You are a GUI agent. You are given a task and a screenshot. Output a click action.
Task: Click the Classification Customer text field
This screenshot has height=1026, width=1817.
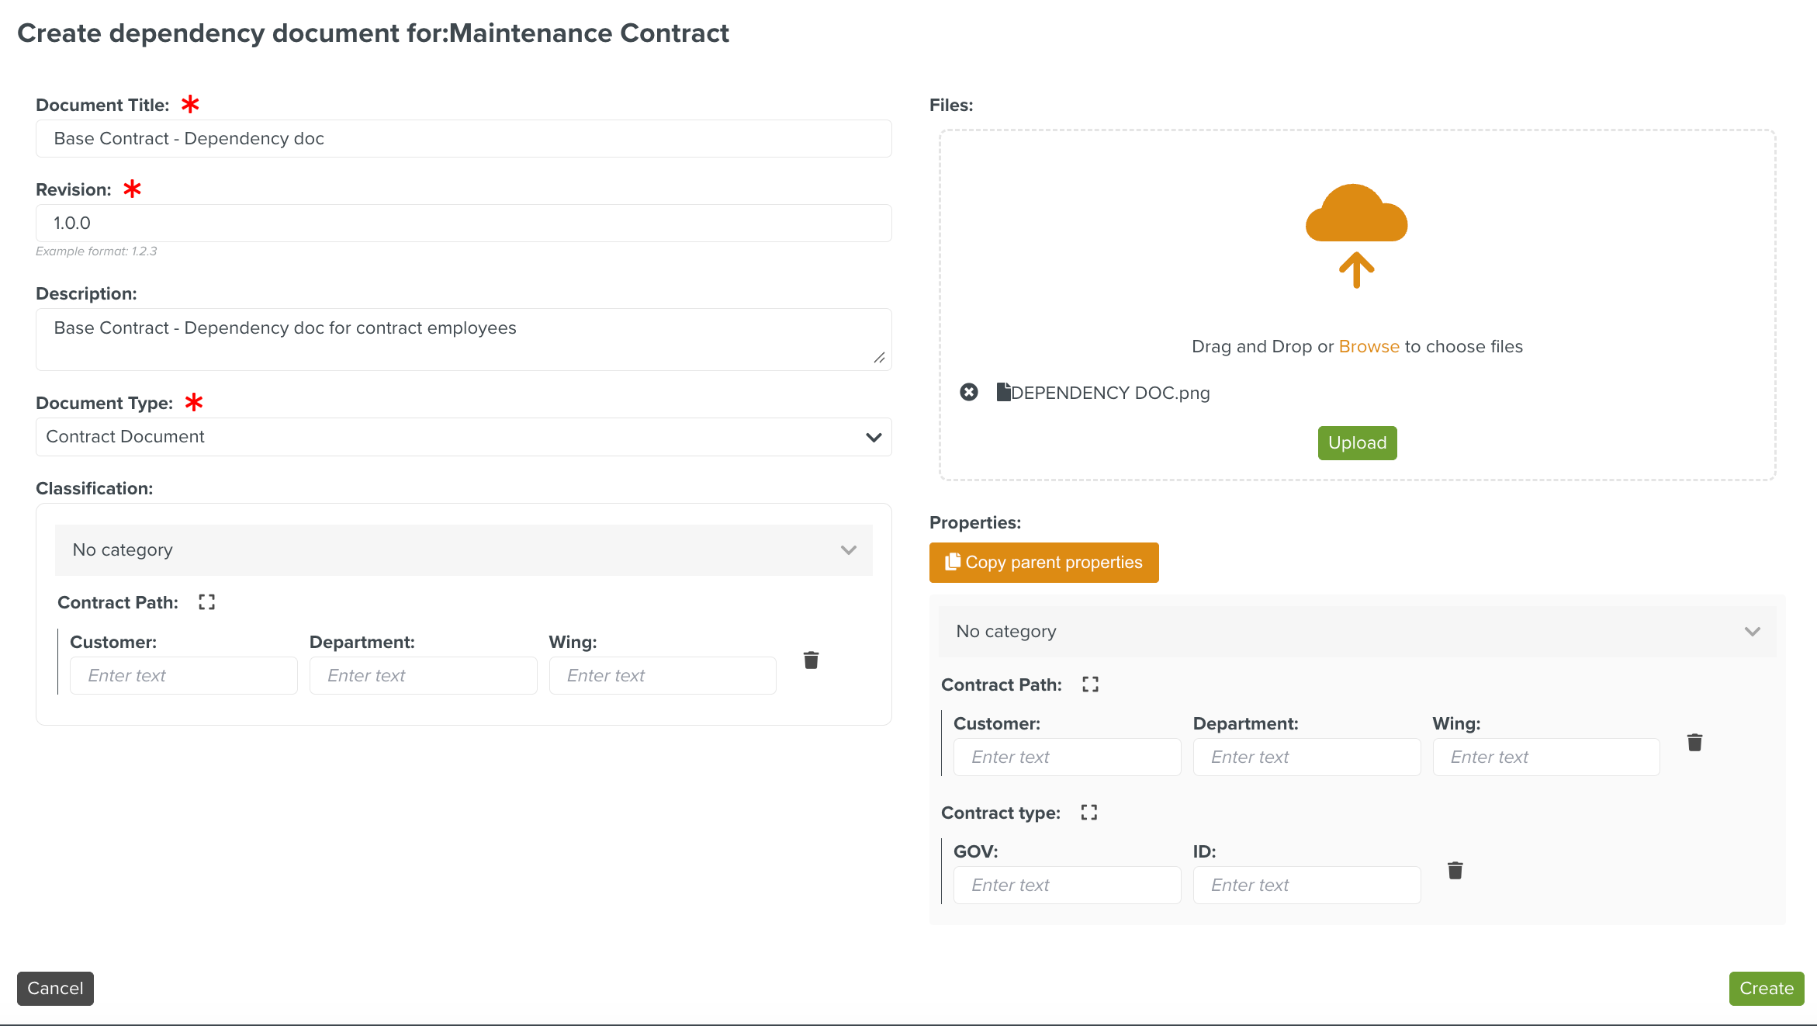pyautogui.click(x=183, y=676)
